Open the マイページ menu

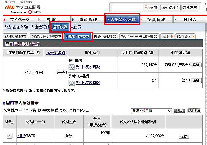click(x=20, y=20)
